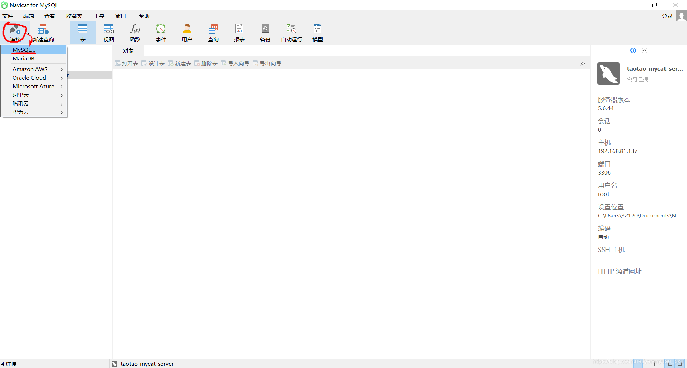The image size is (687, 368).
Task: Click taotao-mycat-server in the status bar
Action: pyautogui.click(x=147, y=364)
